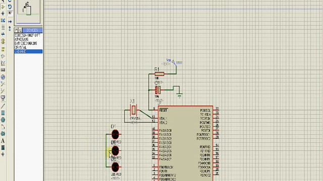Select LED-RED in the device list
The height and width of the screenshot is (181, 323).
[28, 51]
